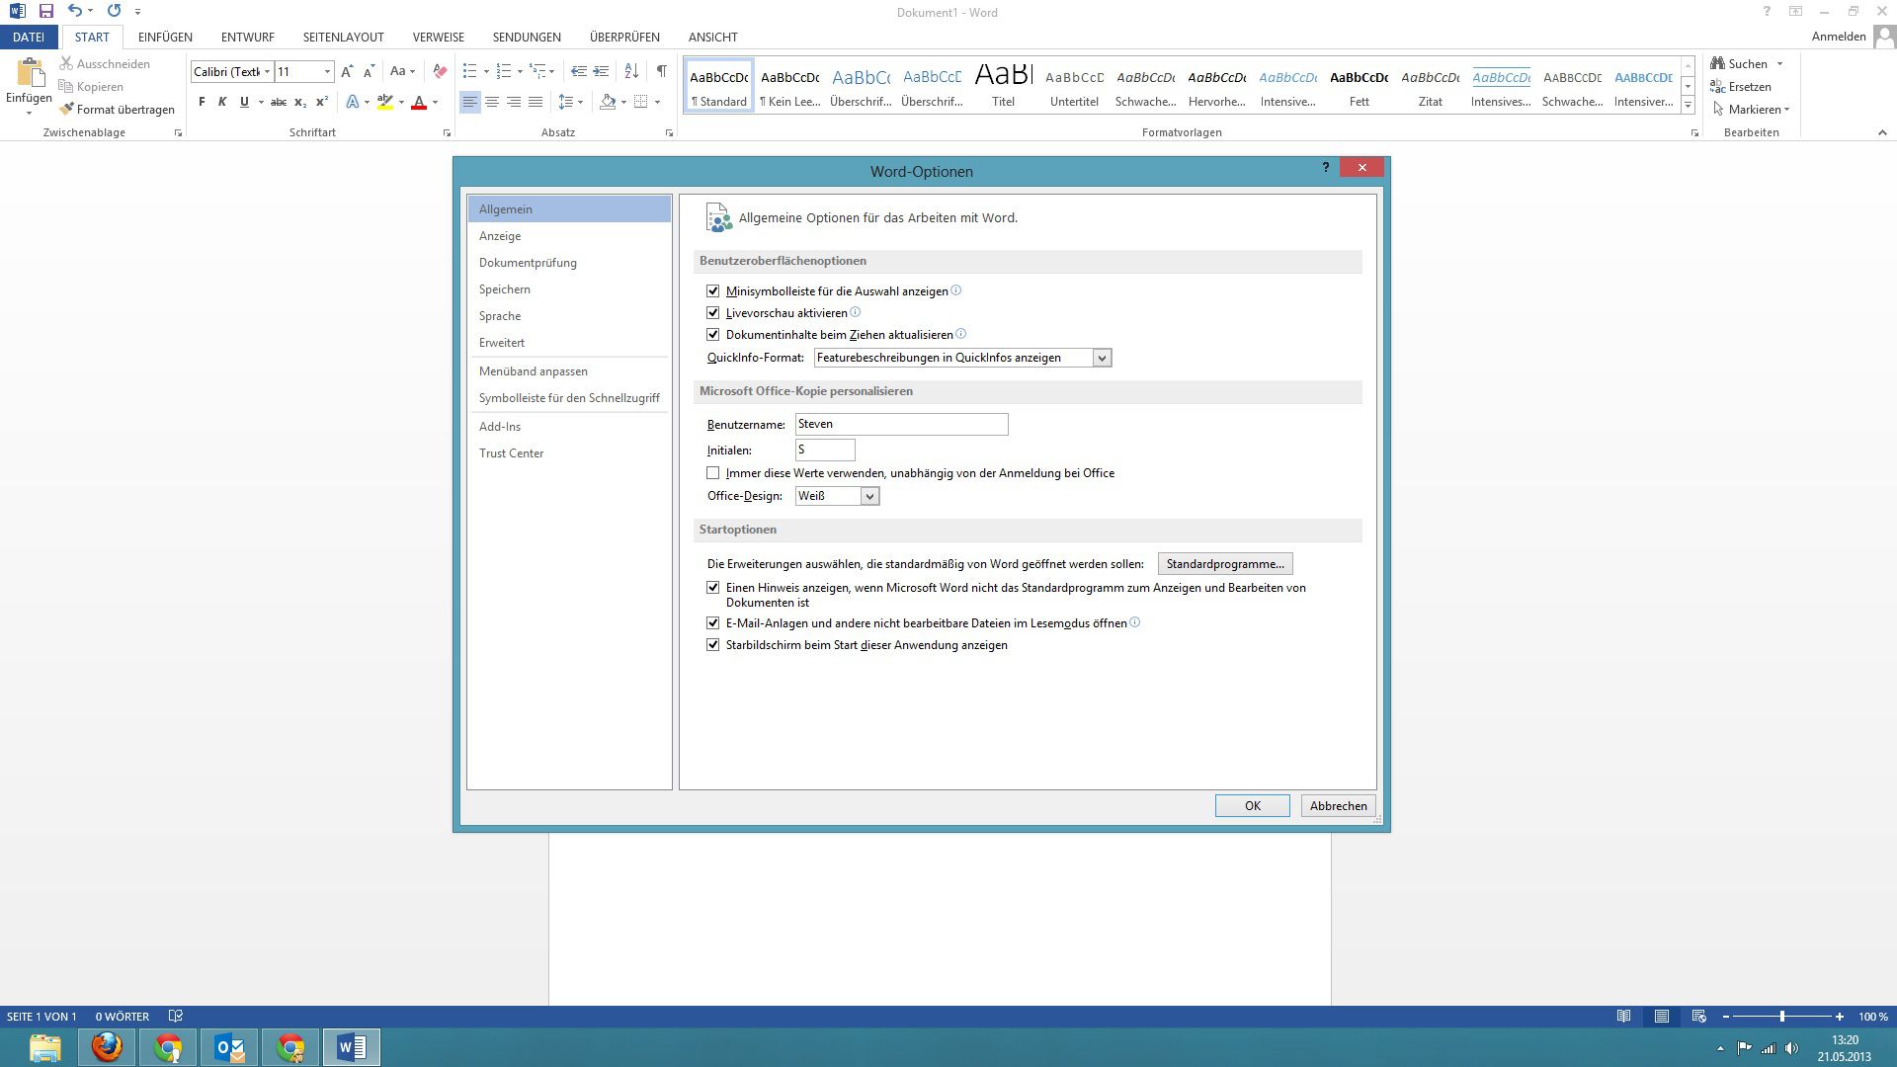Image resolution: width=1897 pixels, height=1067 pixels.
Task: Apply bold formatting with the F icon
Action: [x=202, y=101]
